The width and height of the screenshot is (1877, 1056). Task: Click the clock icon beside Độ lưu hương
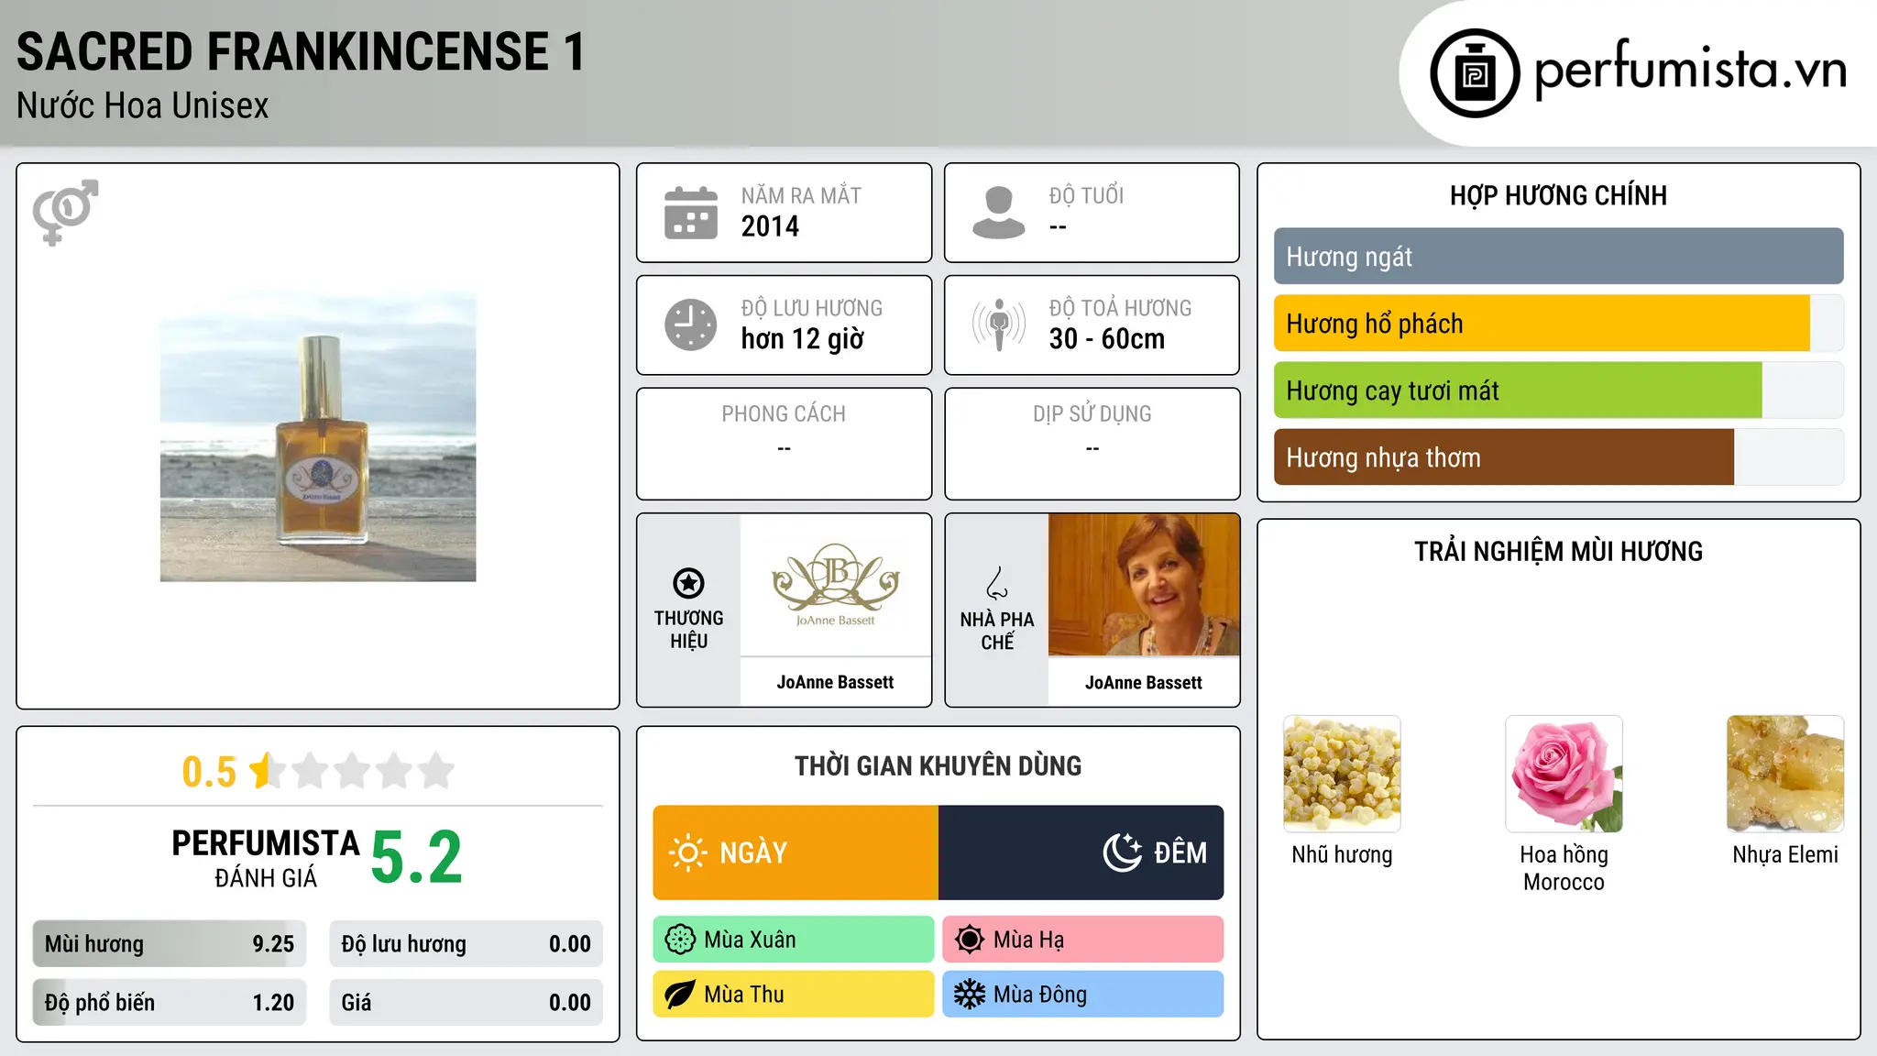(691, 324)
